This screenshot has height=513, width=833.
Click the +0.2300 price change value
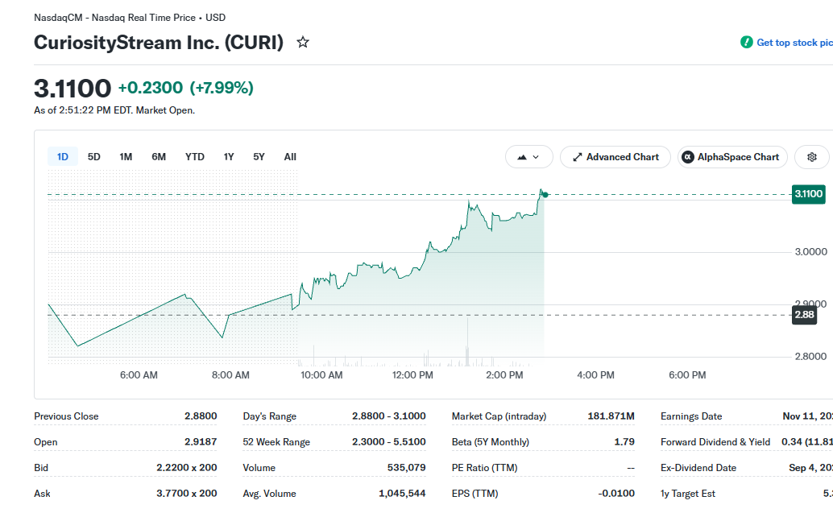click(x=151, y=88)
